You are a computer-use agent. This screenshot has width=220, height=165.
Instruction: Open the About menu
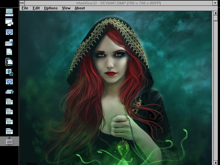pyautogui.click(x=80, y=8)
